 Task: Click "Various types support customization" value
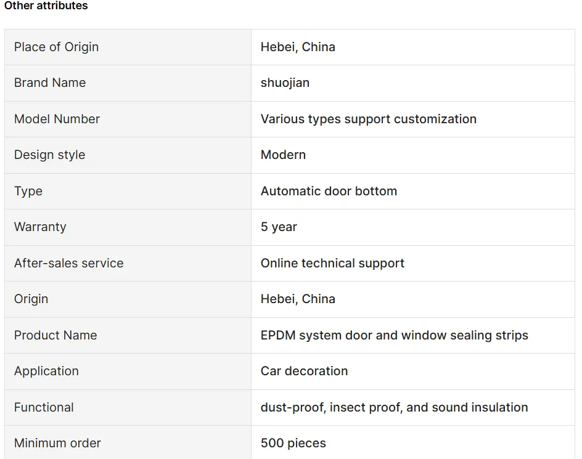click(368, 119)
